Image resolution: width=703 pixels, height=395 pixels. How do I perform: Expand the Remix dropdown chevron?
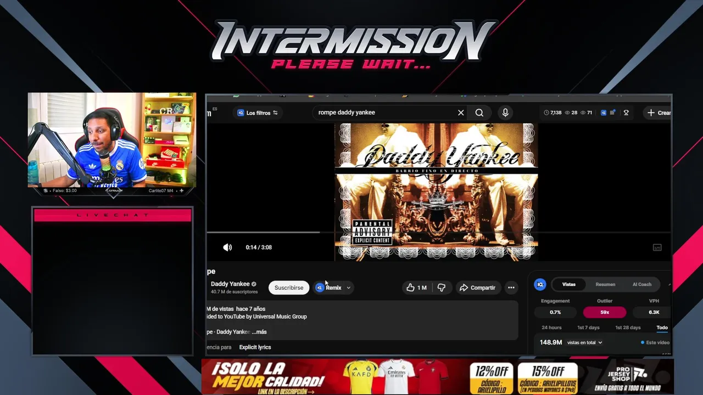click(x=348, y=287)
